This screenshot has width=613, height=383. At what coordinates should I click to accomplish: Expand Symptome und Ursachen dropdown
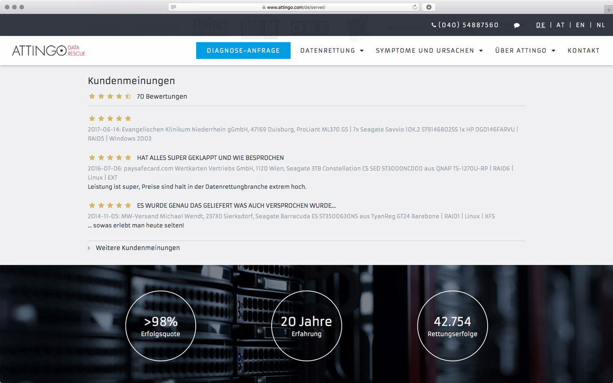pyautogui.click(x=429, y=51)
